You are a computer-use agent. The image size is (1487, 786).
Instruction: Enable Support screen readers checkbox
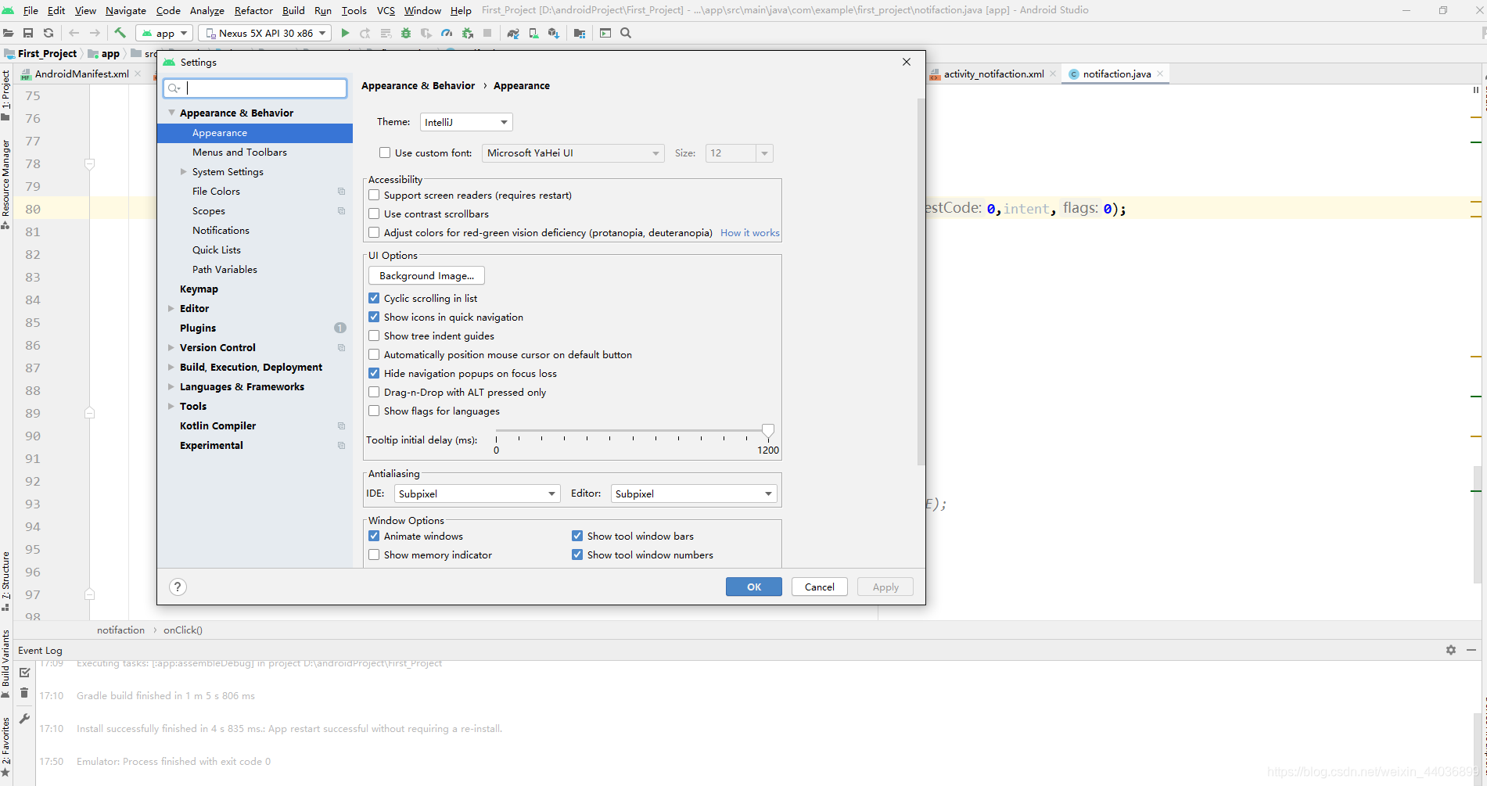[374, 195]
